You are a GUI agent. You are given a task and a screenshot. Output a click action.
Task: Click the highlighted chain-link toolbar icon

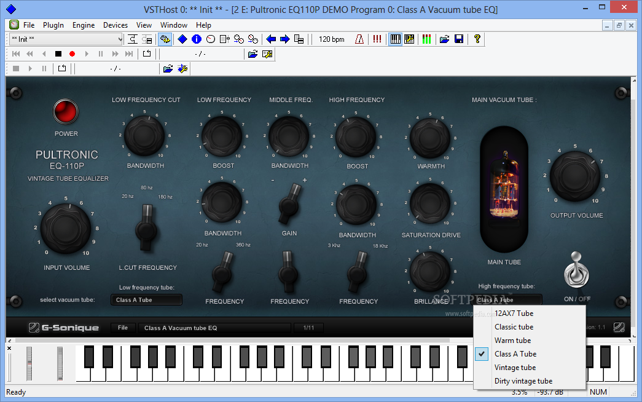coord(165,39)
